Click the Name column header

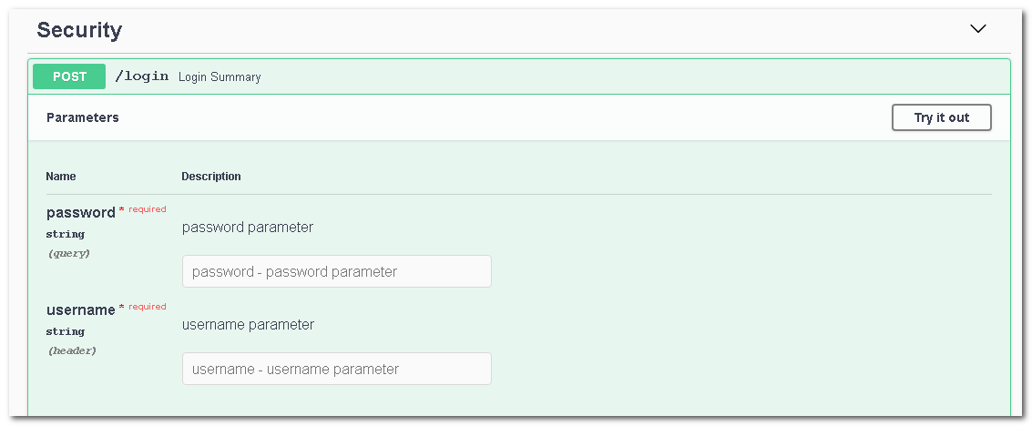61,177
